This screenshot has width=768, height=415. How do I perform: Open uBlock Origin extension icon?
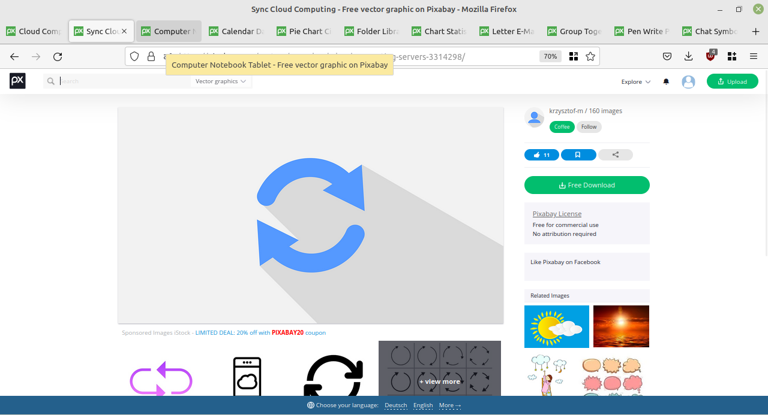[x=710, y=56]
